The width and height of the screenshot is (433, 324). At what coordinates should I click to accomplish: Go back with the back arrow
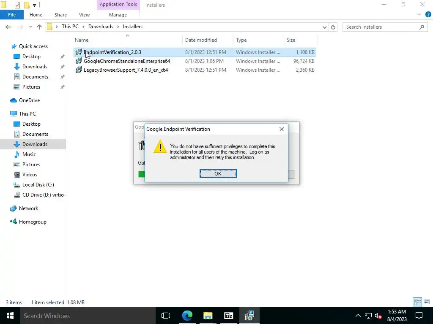coord(8,27)
